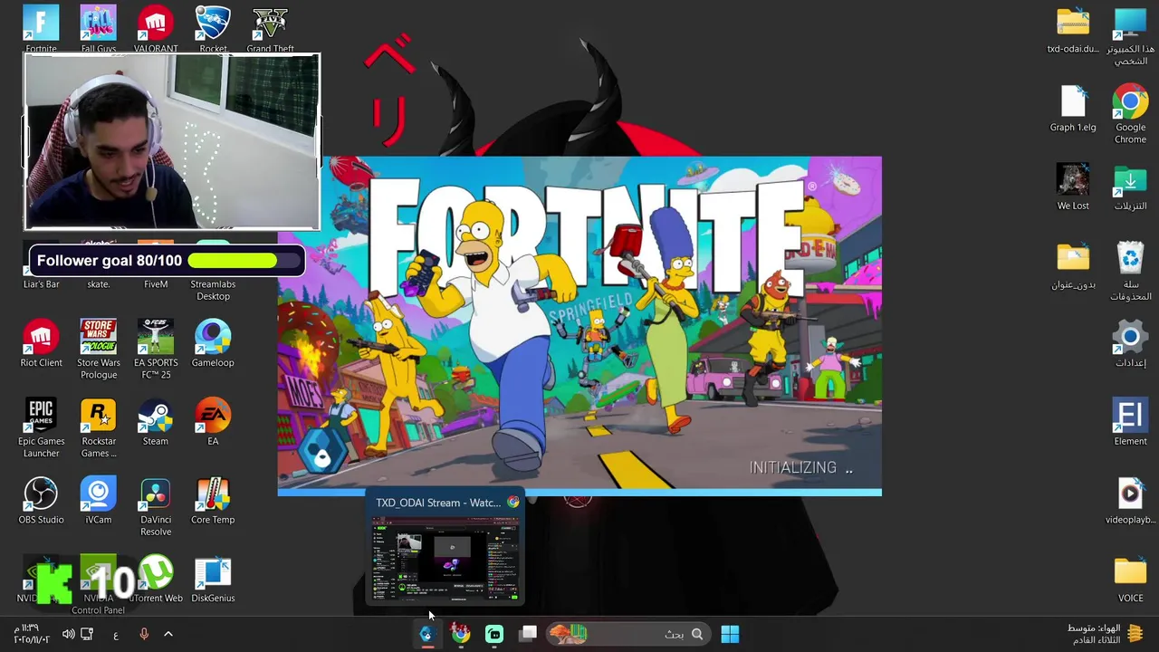1159x652 pixels.
Task: Click the taskbar search box
Action: click(629, 634)
